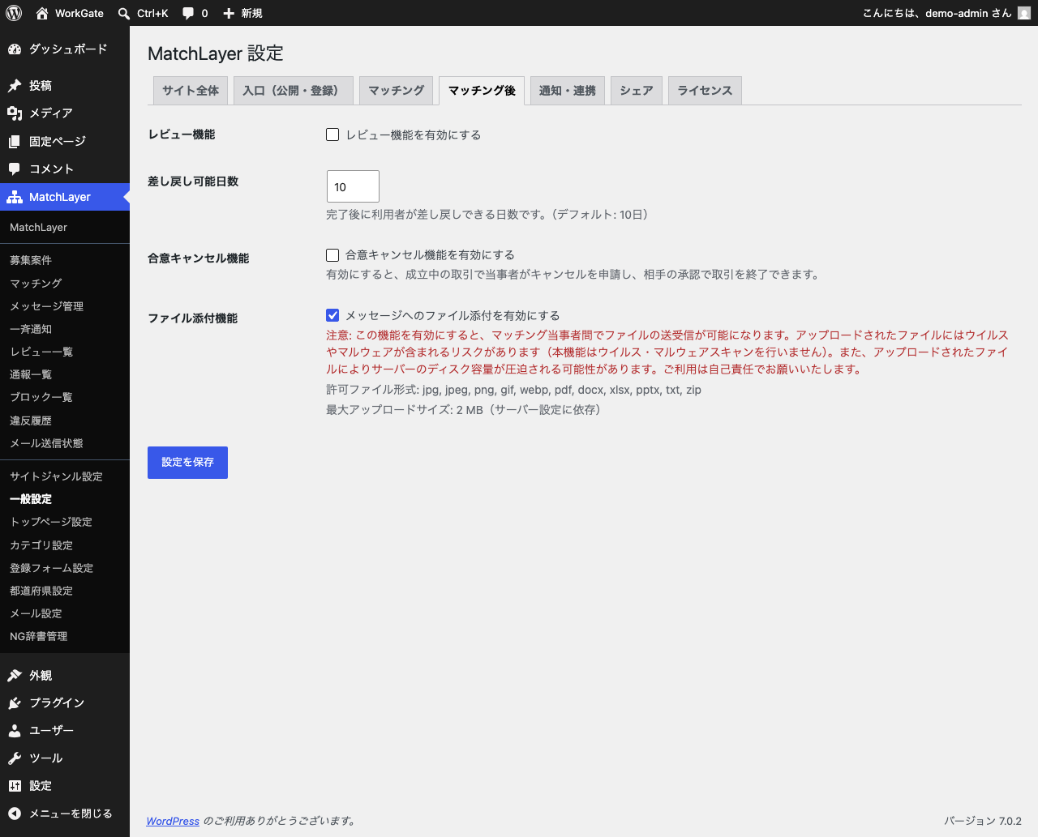
Task: Switch to the シェア tab
Action: [637, 91]
